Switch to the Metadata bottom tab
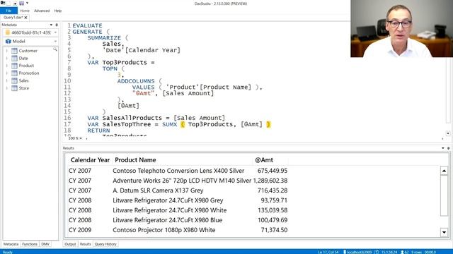 [11, 244]
